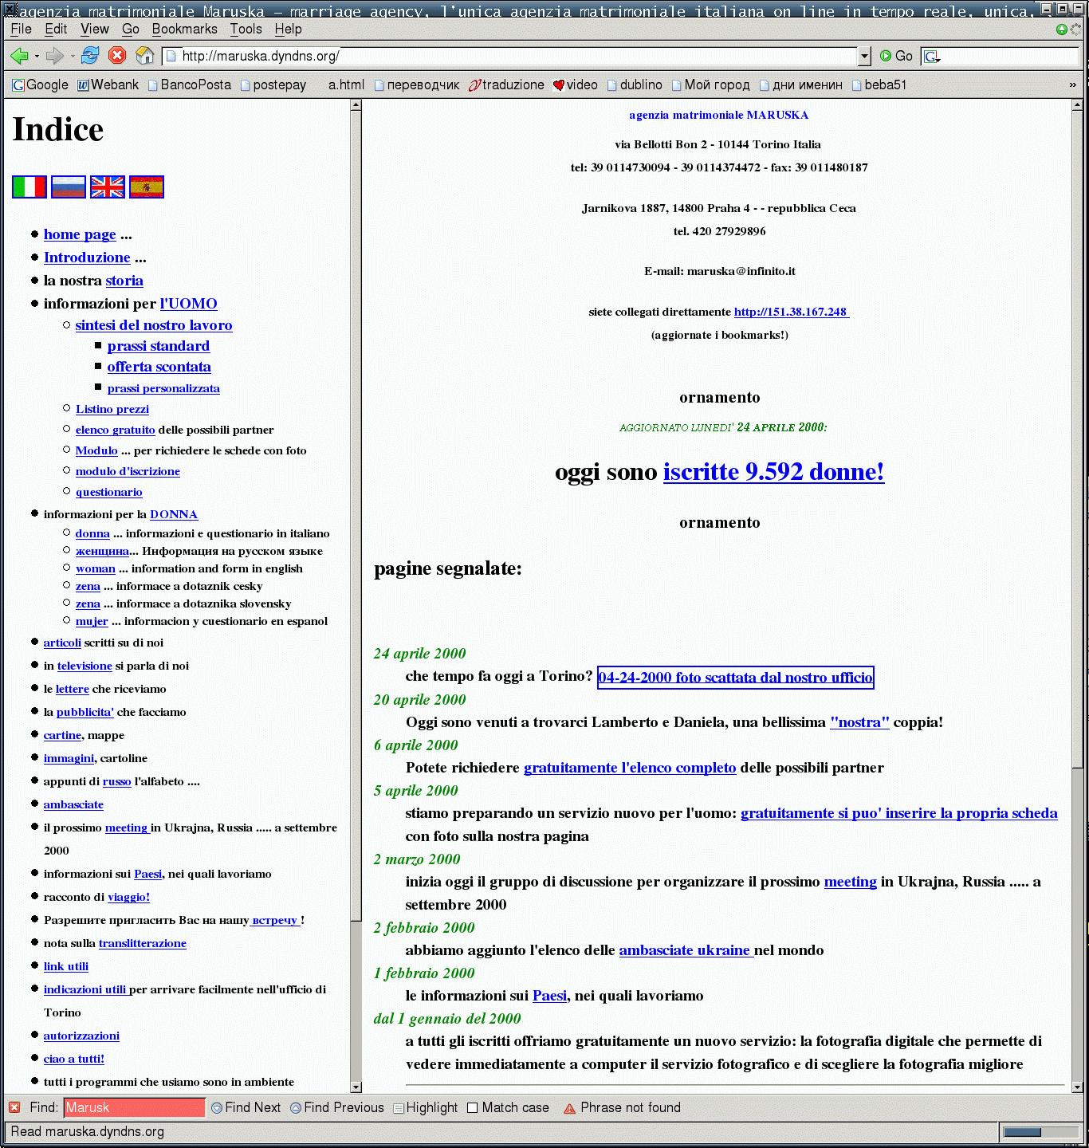Choose the British flag for English

click(108, 187)
